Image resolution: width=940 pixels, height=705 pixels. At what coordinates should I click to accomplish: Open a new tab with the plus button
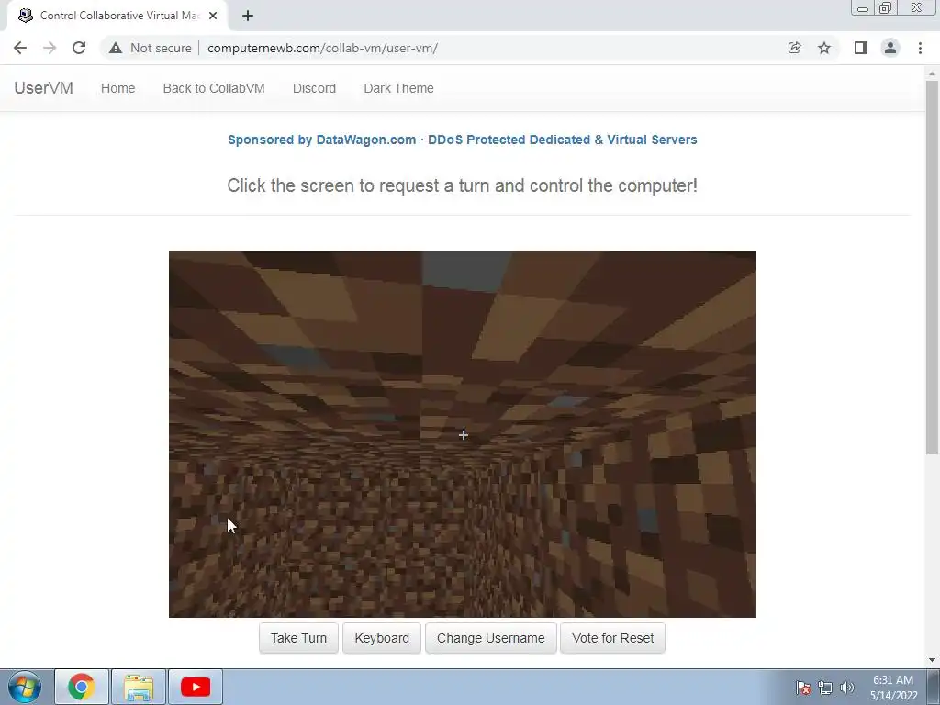click(x=248, y=16)
